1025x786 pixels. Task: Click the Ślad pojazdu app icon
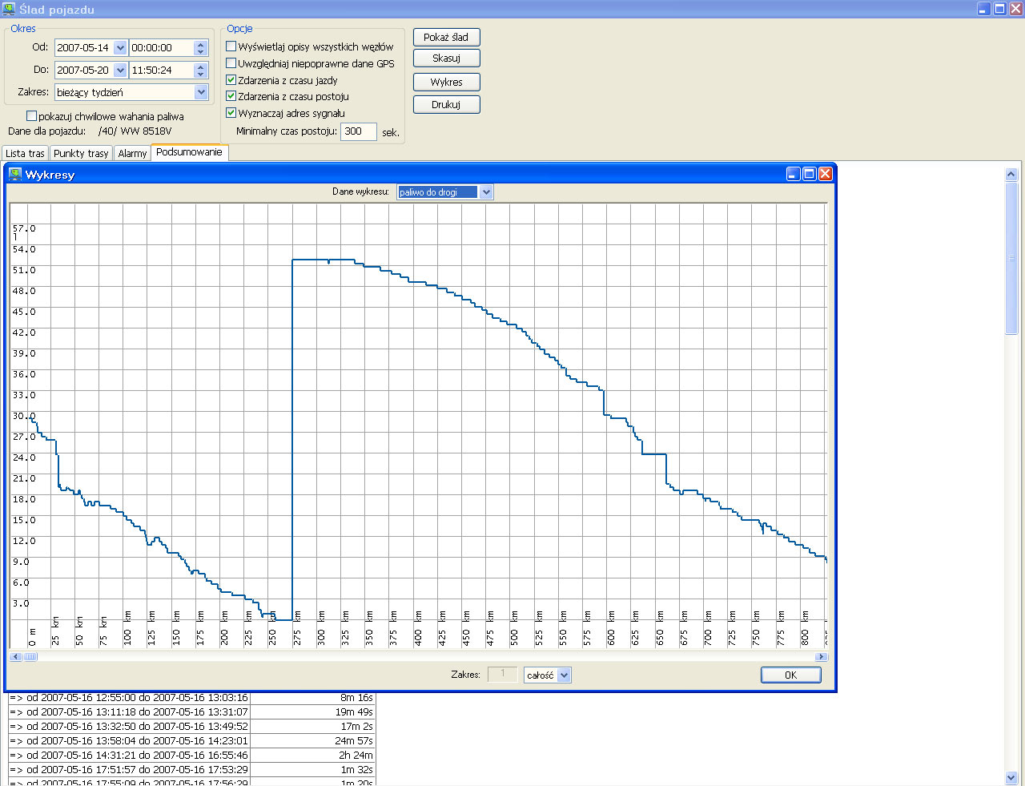coord(9,9)
